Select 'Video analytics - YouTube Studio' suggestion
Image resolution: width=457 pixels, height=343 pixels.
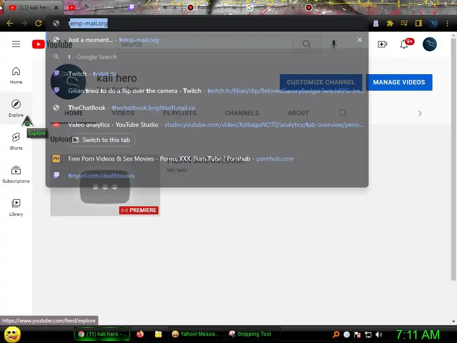[207, 125]
